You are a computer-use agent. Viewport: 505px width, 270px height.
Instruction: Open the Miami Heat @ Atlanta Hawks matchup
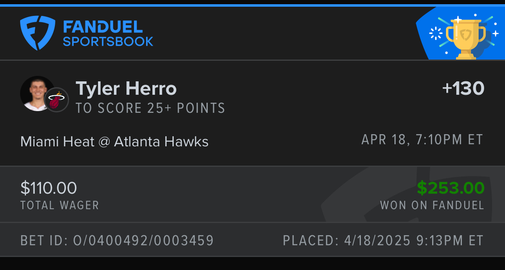114,142
